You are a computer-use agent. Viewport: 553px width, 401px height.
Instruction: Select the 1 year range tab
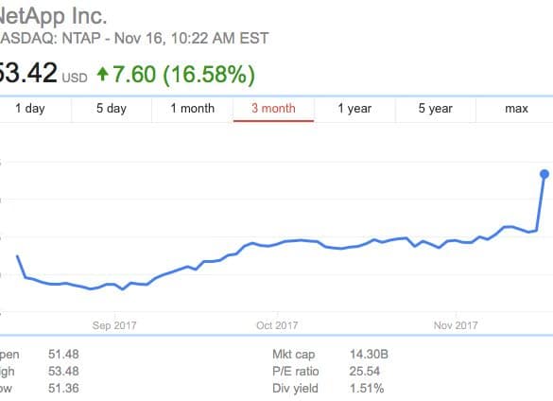[x=354, y=109]
